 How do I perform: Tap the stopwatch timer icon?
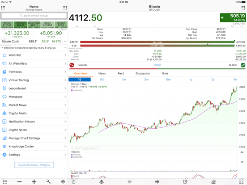[73, 182]
